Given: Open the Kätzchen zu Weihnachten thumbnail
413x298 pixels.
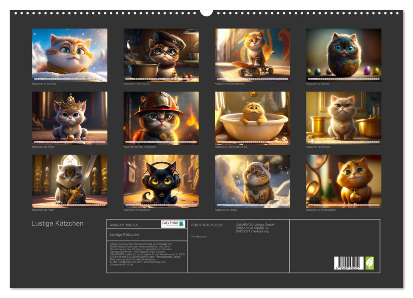Looking at the screenshot, I should click(x=343, y=181).
